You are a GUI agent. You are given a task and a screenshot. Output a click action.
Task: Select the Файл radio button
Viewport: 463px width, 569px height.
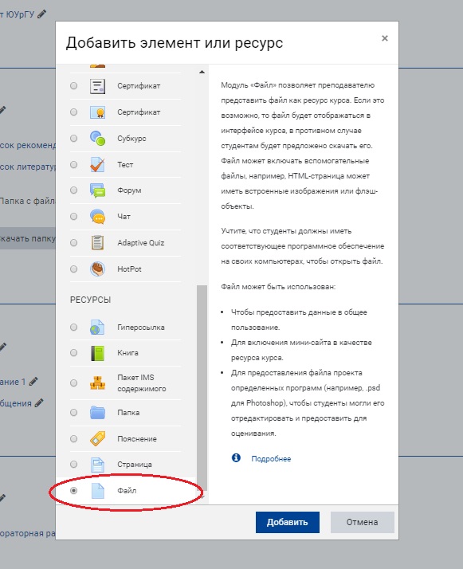[x=73, y=491]
